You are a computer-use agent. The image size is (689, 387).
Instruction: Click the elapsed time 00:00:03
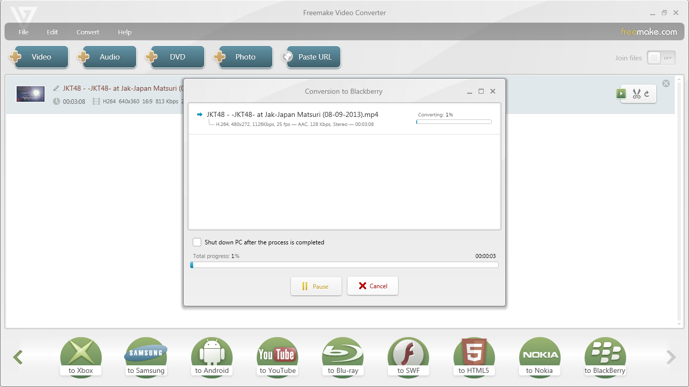pos(486,256)
